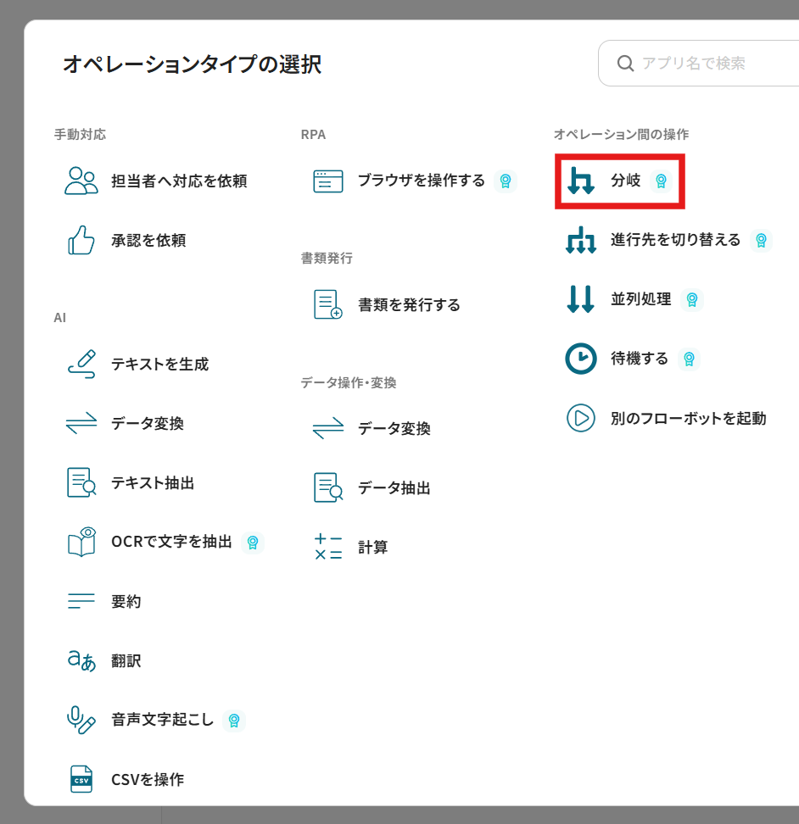Select the 別のフローボットを起動 label
Viewport: 799px width, 824px height.
[688, 418]
